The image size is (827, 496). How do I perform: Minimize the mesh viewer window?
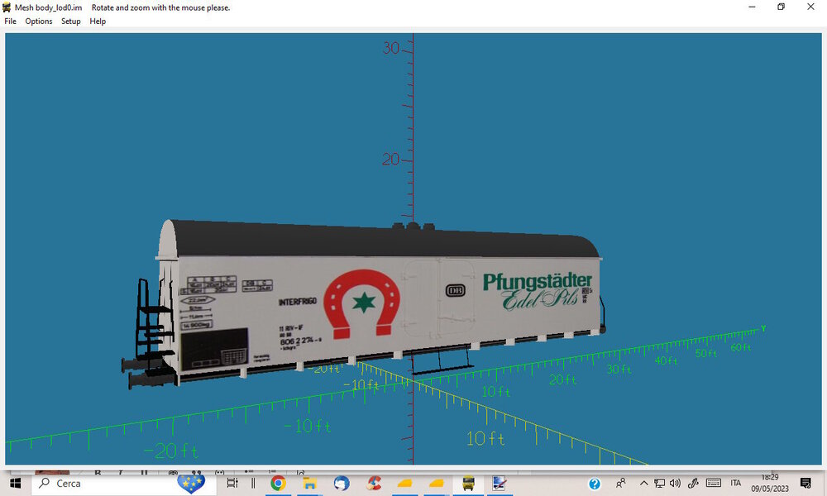752,7
